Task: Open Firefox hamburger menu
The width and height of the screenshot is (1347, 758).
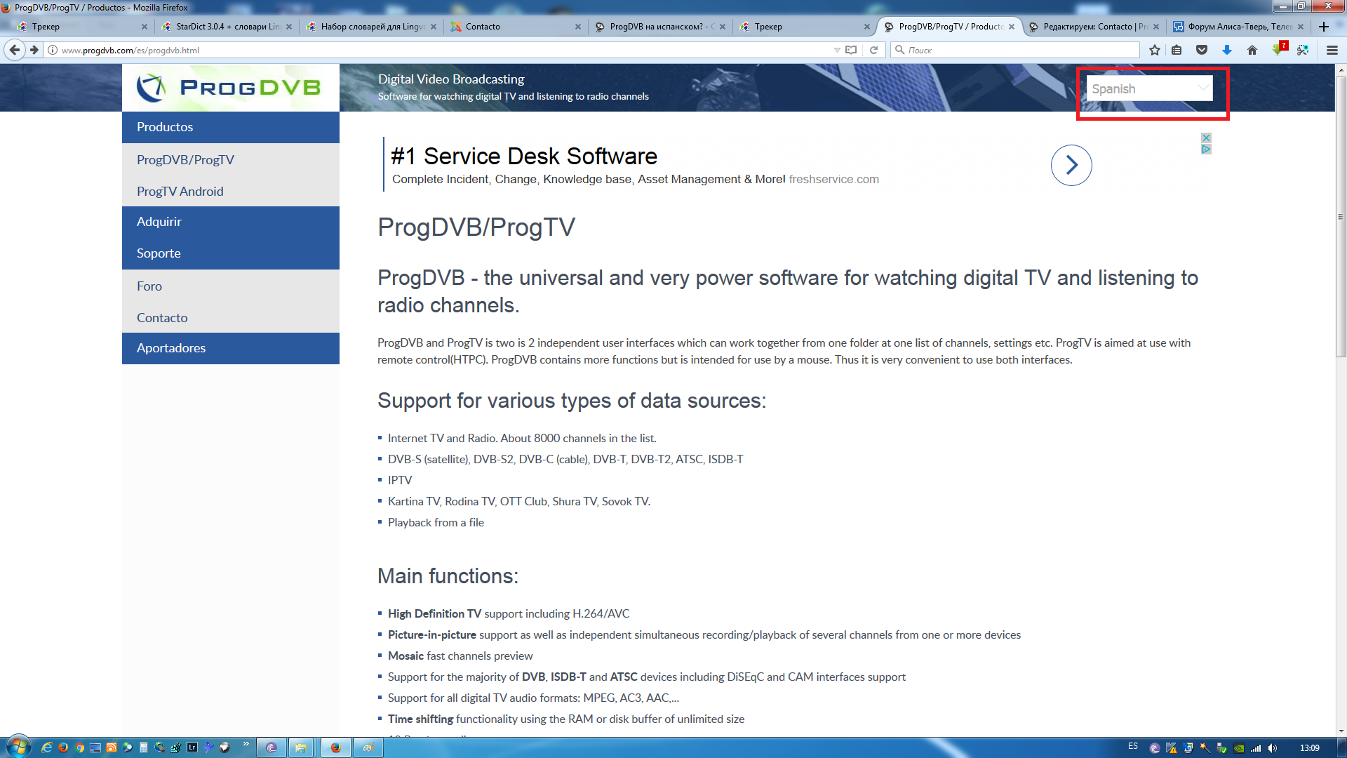Action: tap(1332, 50)
